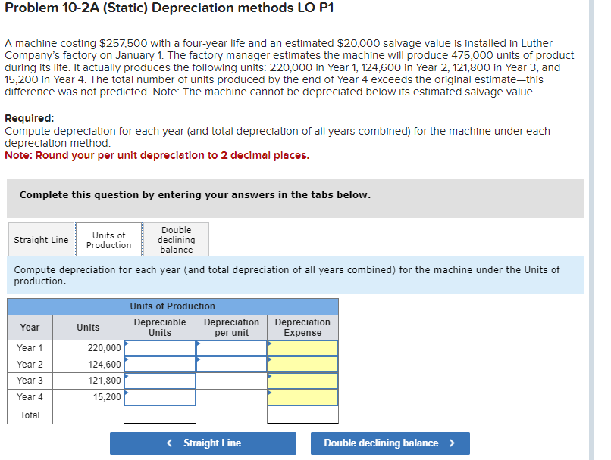Click Year 2 Depreciation per unit cell

click(231, 364)
